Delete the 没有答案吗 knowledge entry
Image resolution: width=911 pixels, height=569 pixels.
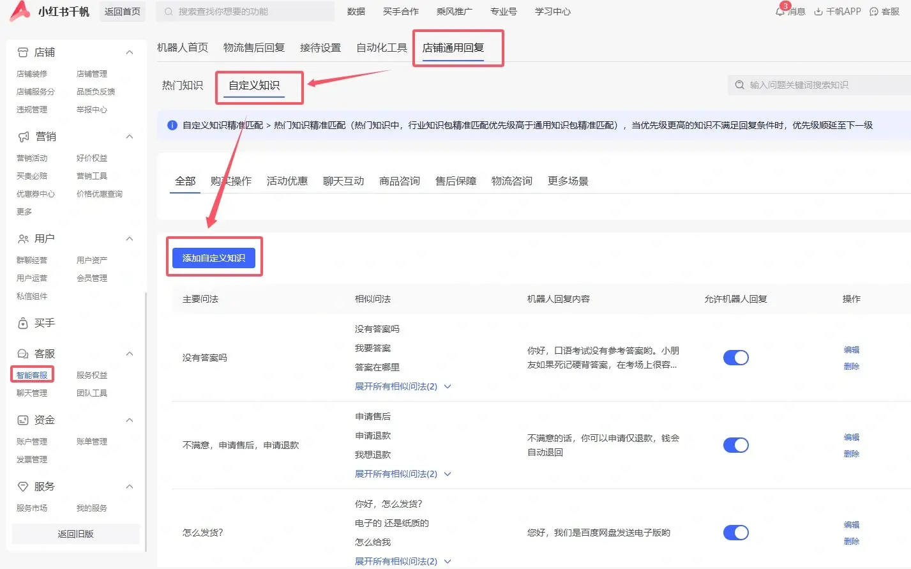[x=852, y=367]
